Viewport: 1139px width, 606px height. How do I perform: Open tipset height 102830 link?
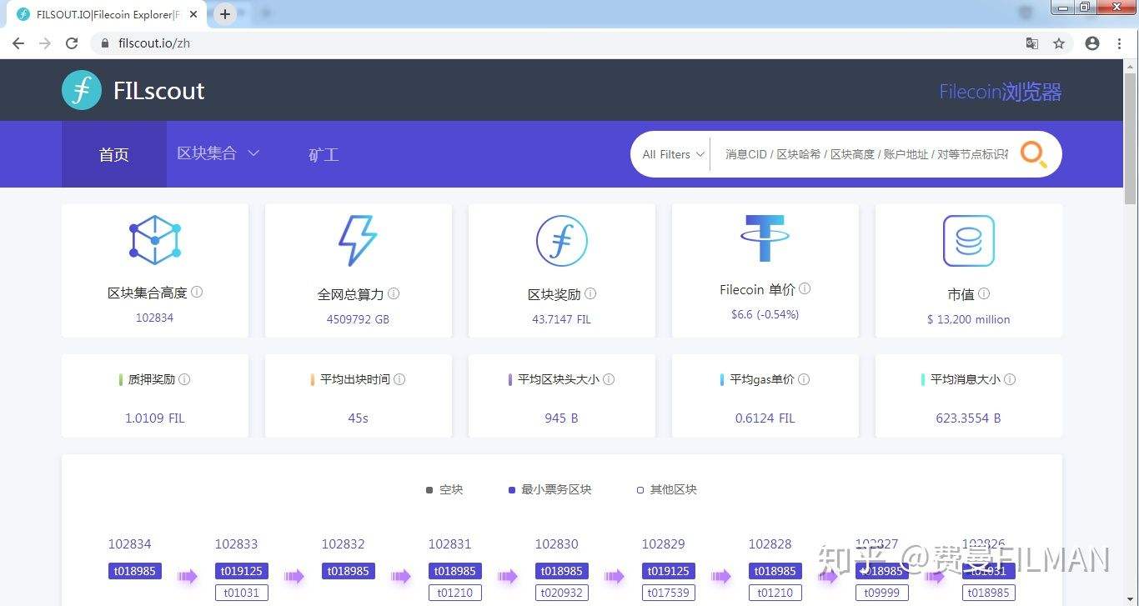[557, 544]
